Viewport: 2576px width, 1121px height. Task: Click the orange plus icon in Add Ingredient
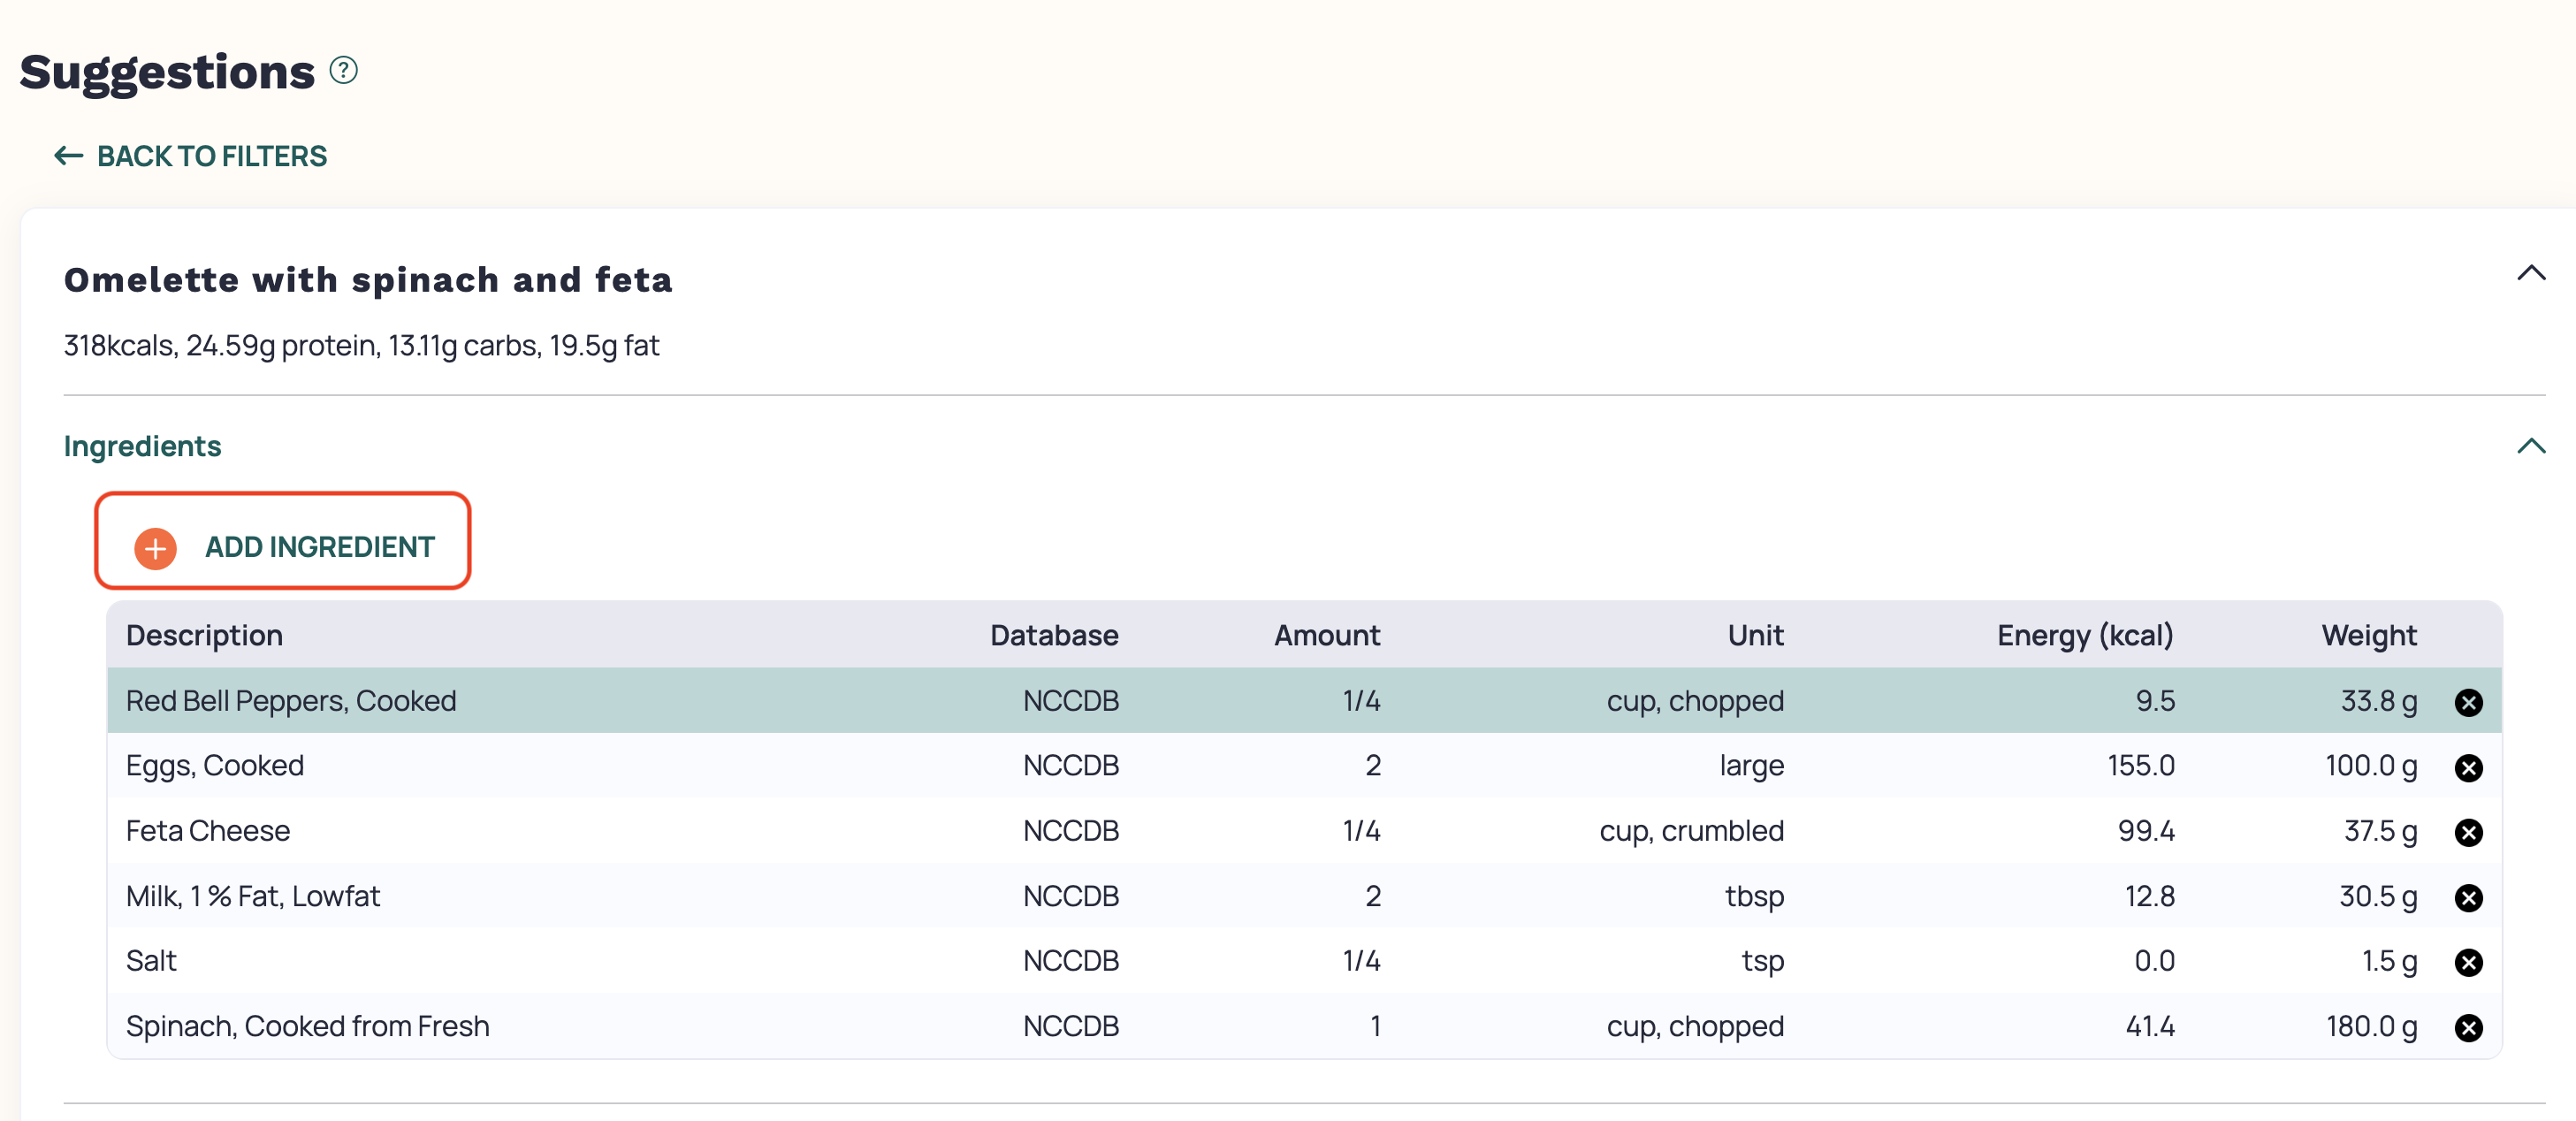click(155, 548)
